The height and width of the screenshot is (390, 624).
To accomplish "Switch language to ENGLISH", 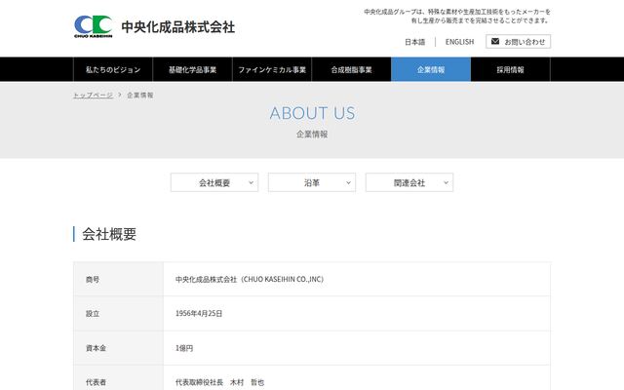I will click(x=459, y=42).
